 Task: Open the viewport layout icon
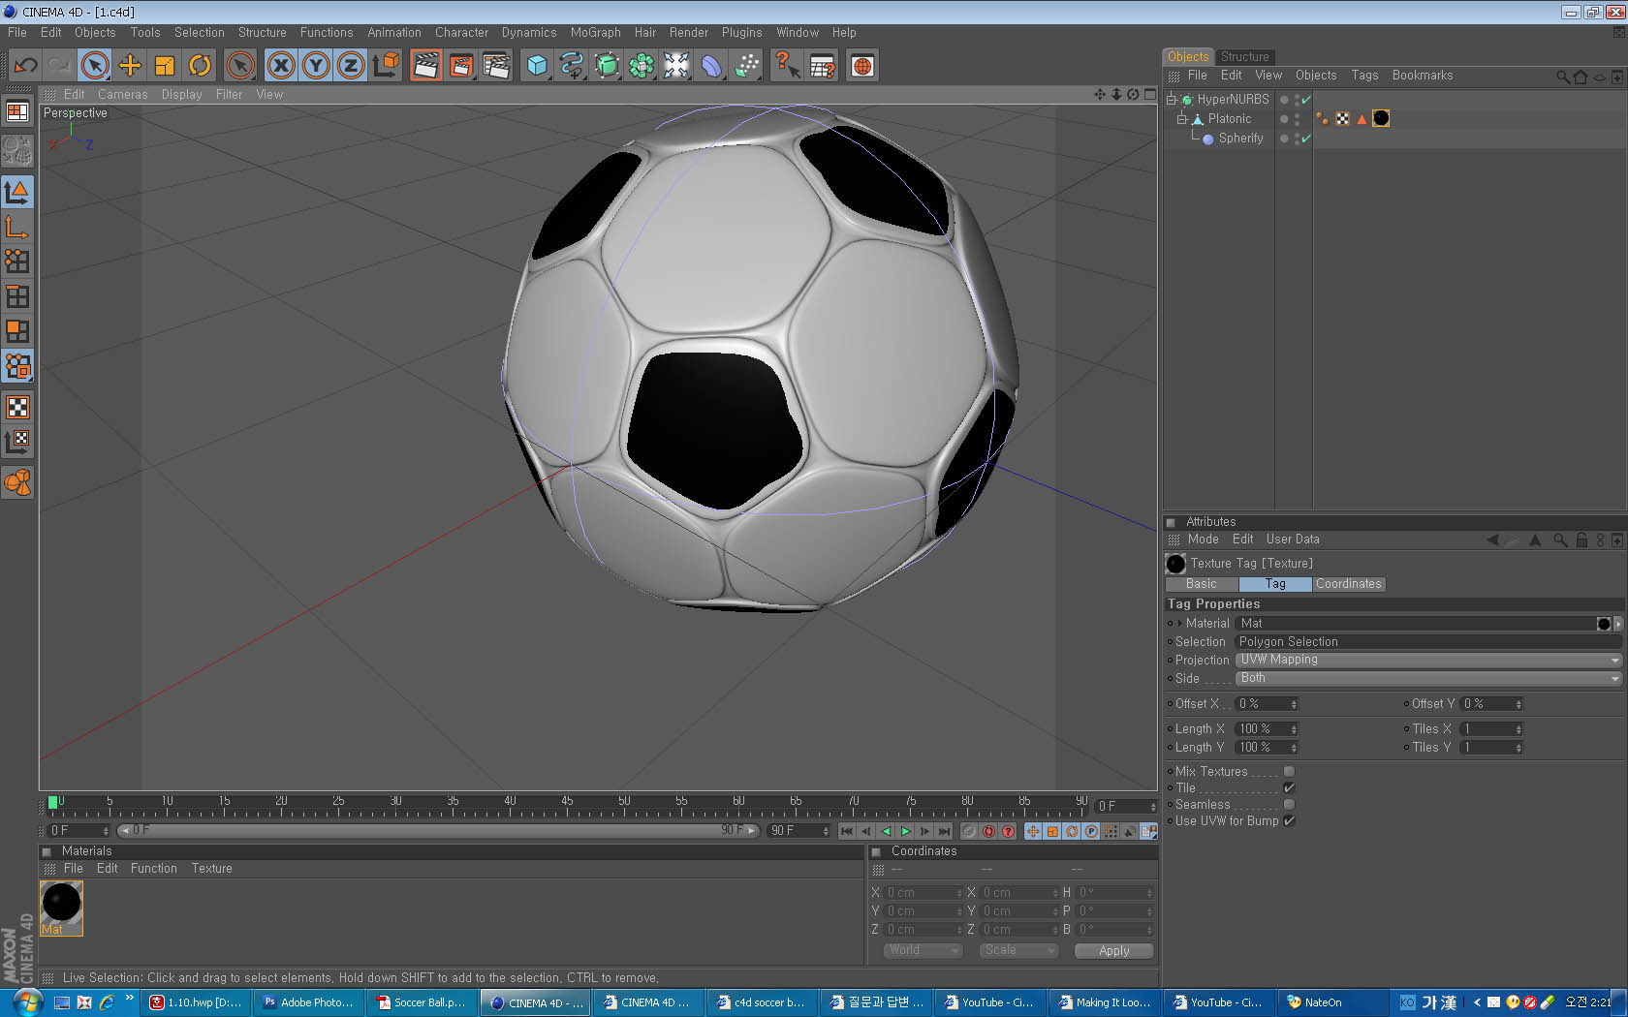tap(17, 112)
